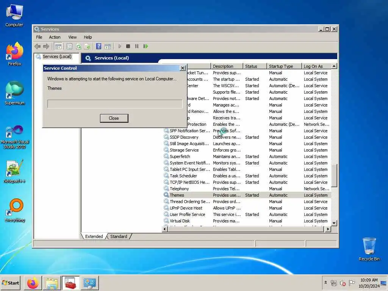388x291 pixels.
Task: Open Recycle Bin on desktop
Action: (369, 249)
